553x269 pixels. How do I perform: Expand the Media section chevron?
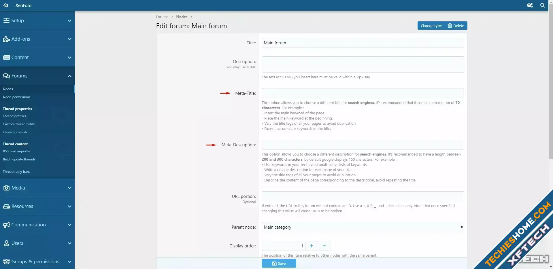(69, 188)
